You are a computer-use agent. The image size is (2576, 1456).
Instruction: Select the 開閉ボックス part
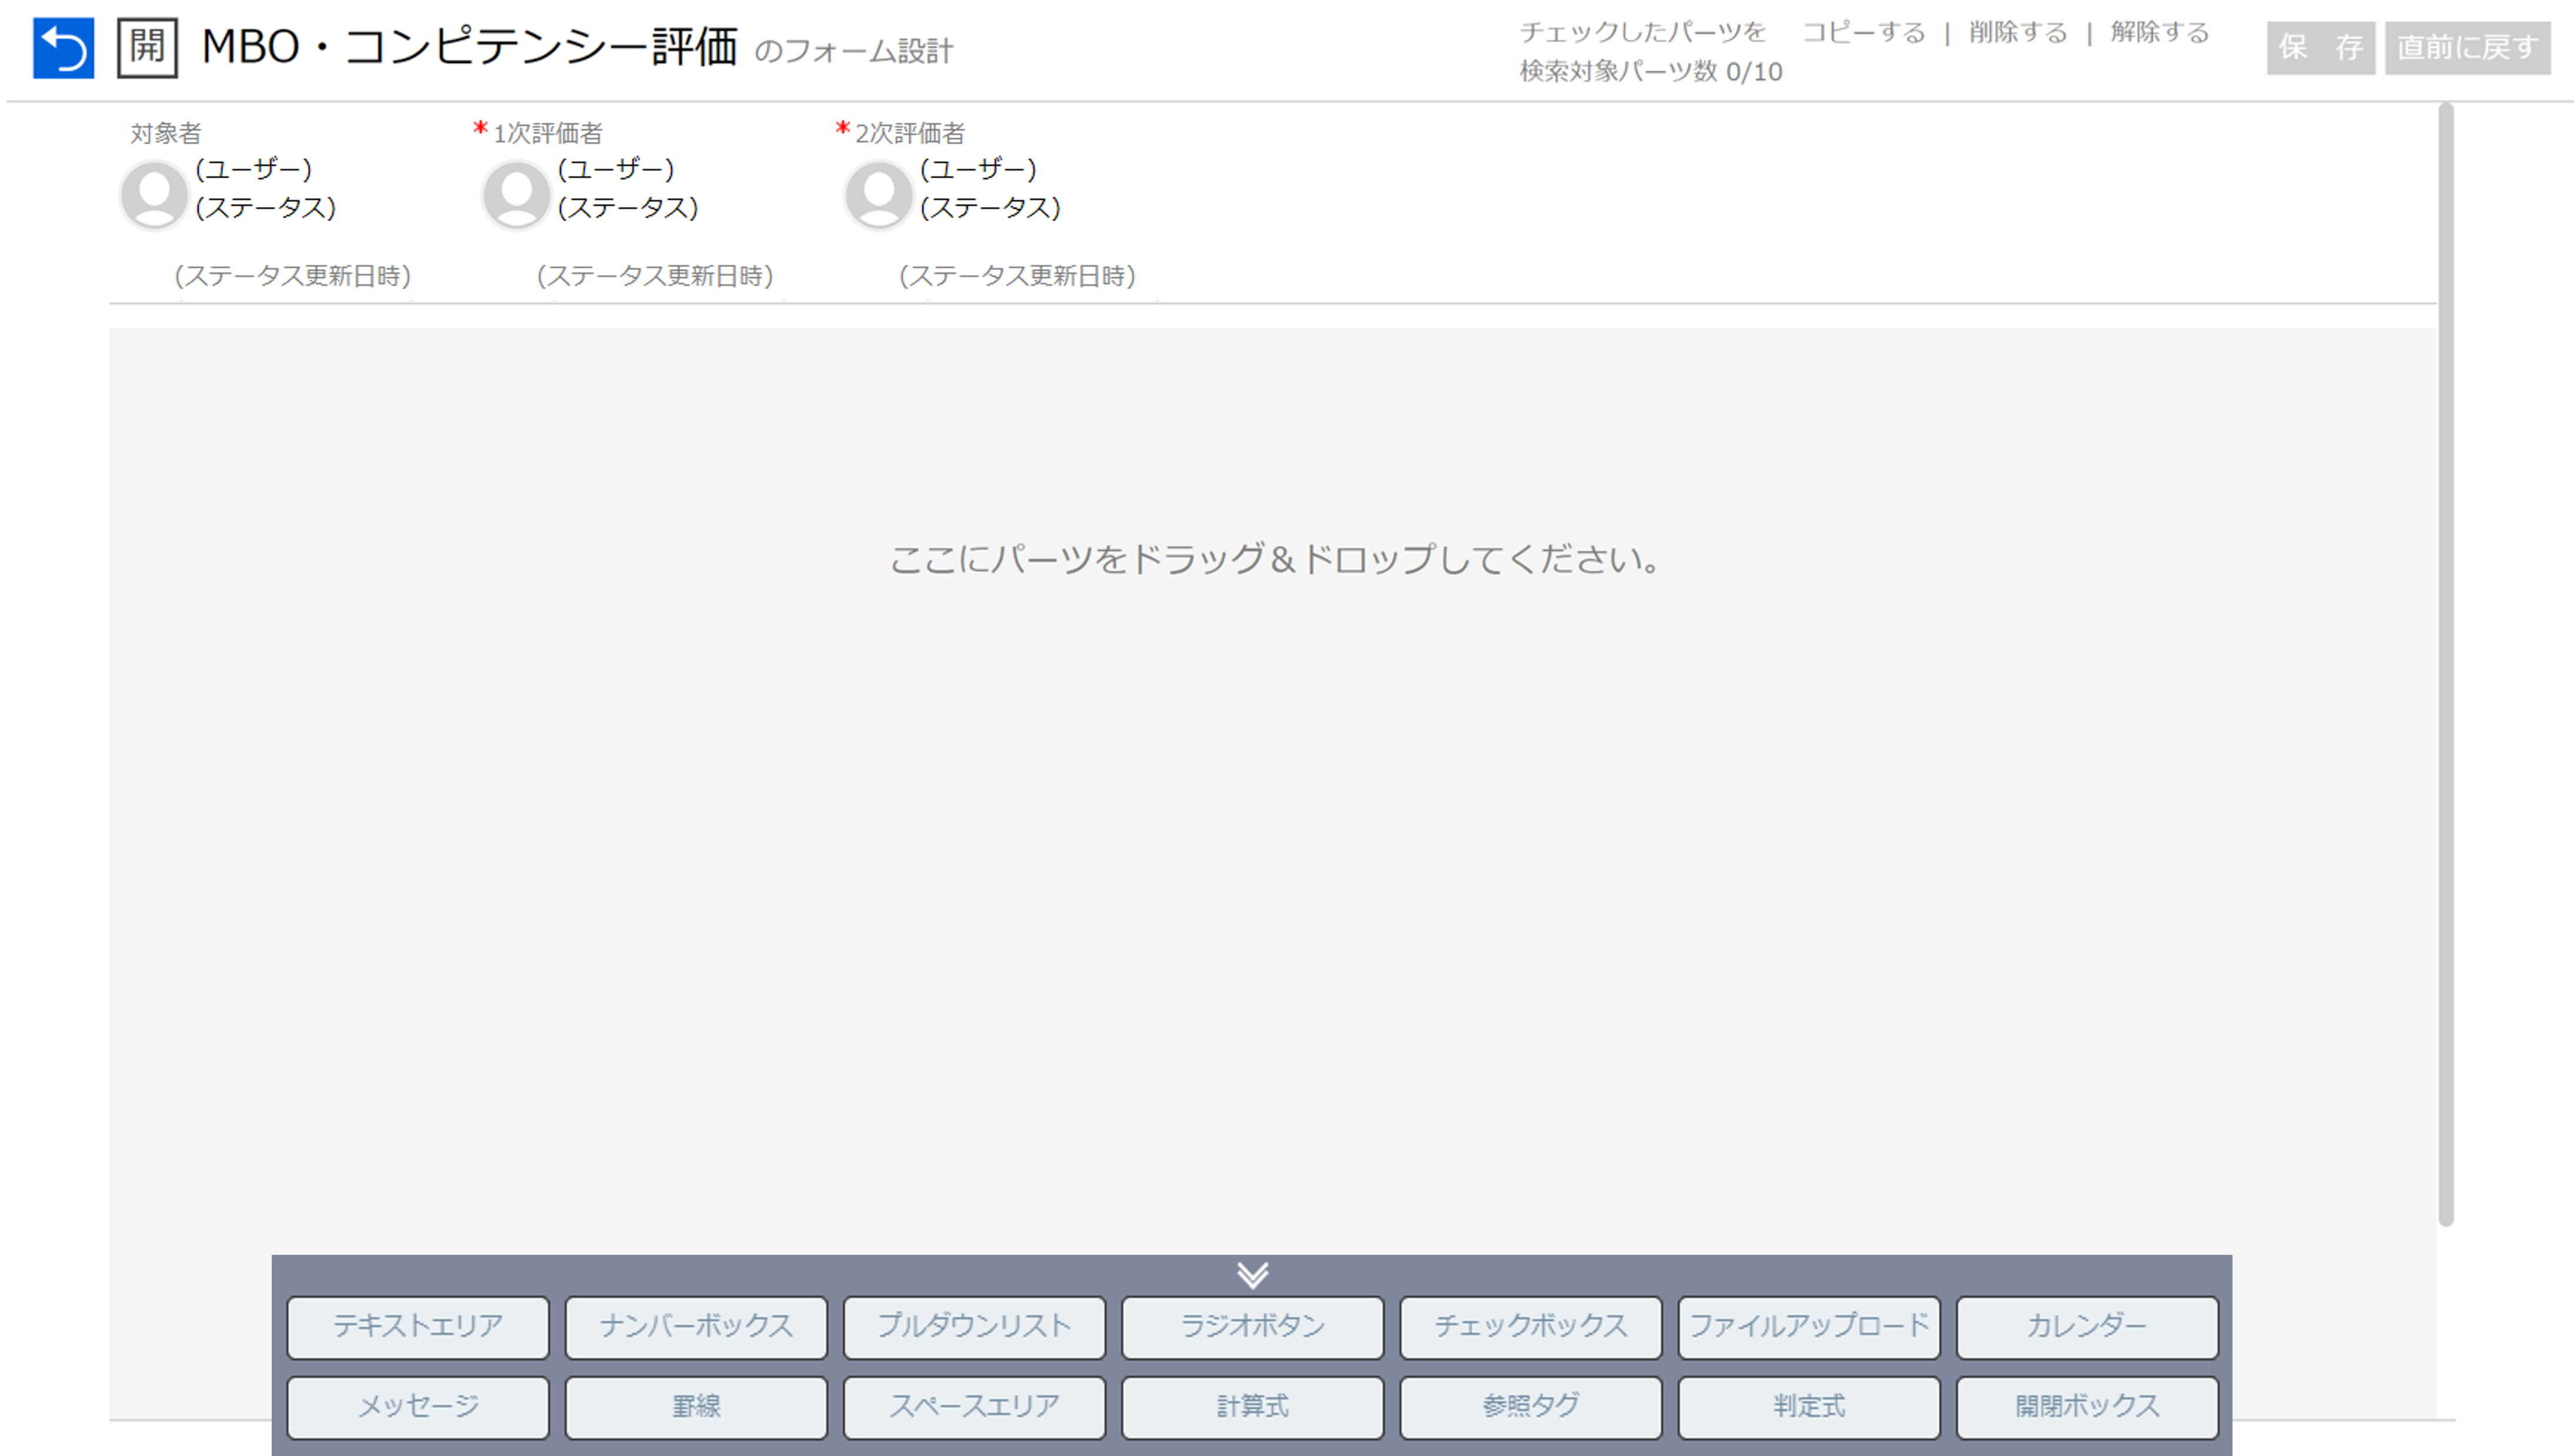[x=2087, y=1407]
